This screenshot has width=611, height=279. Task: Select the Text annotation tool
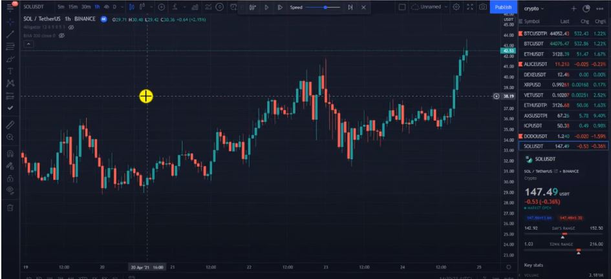coord(10,71)
